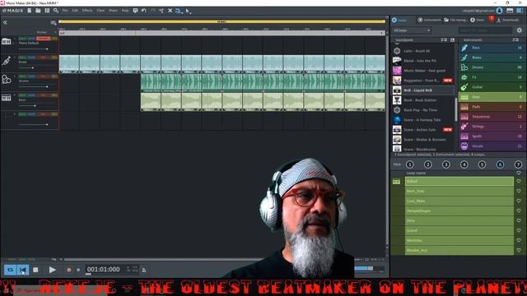
Task: Click the brass trumpet track icon
Action: click(6, 61)
